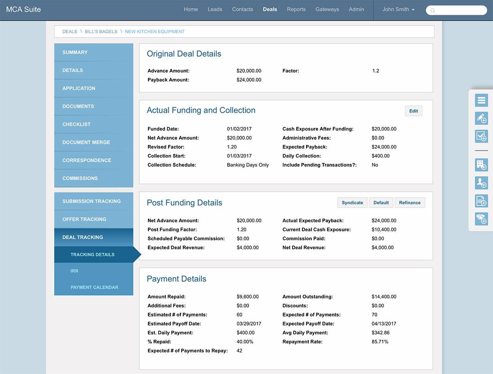Screen dimensions: 493x374
Task: Open the Home menu
Action: click(x=191, y=9)
